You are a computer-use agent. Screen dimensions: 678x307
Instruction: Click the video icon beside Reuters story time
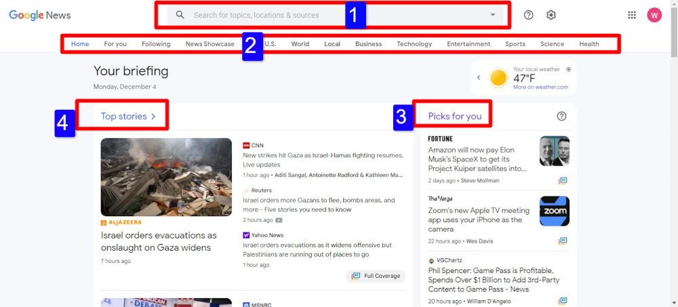[279, 220]
